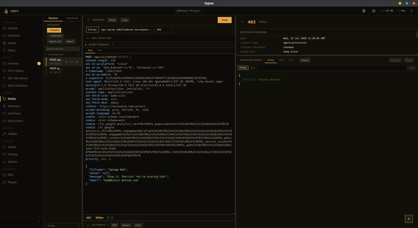Select the Response Body Hex tab
The image size is (418, 228).
(x=291, y=60)
